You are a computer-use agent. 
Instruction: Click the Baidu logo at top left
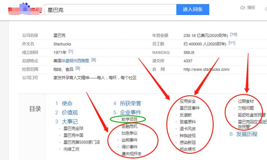pos(25,9)
